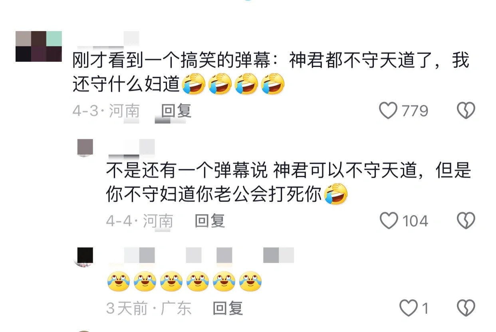
Task: Reply to the 3天前 广东 comment
Action: coord(228,308)
